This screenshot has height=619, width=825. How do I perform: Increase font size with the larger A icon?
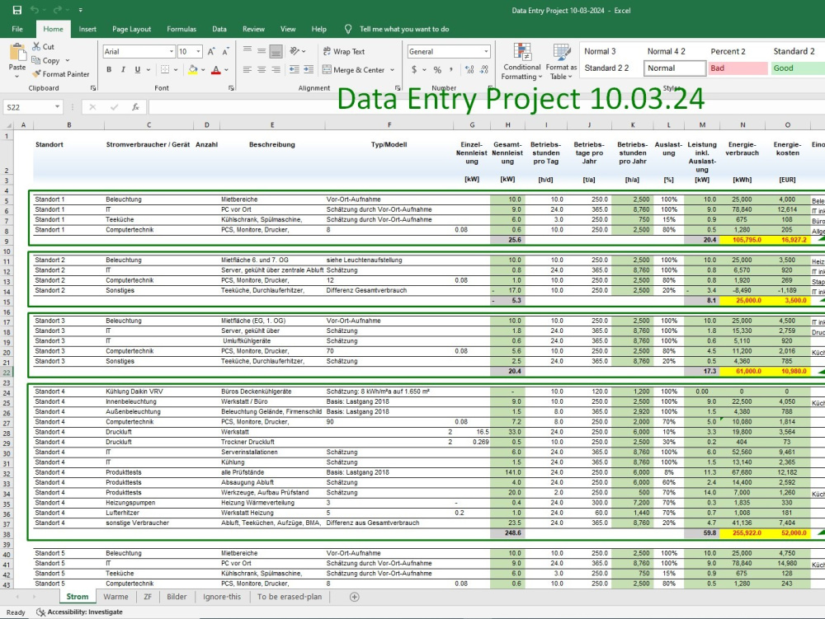(211, 51)
